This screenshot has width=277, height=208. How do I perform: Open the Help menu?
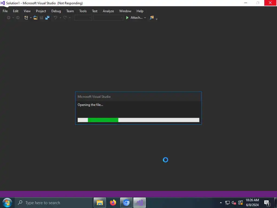point(140,11)
